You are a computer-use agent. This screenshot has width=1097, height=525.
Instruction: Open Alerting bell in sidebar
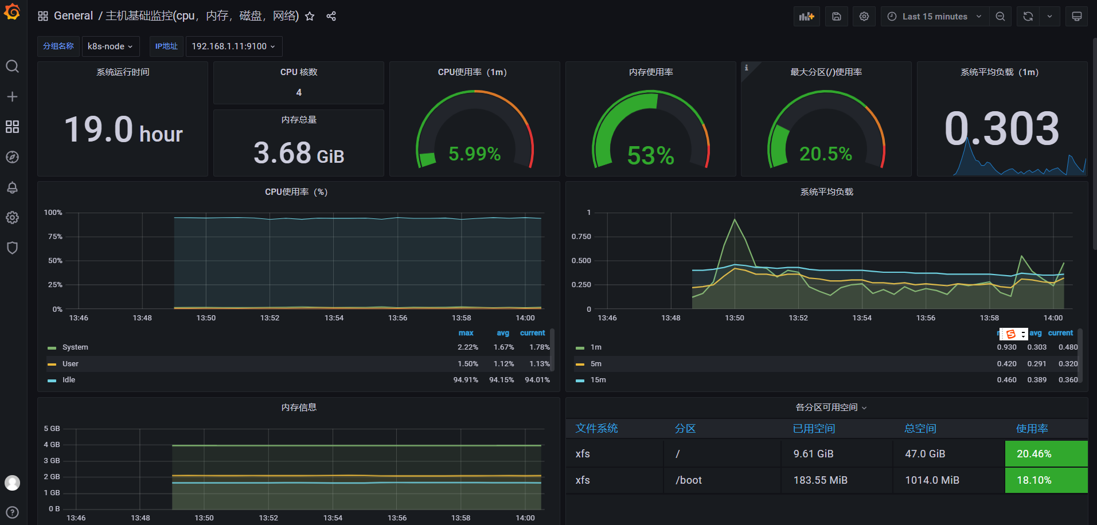point(12,187)
